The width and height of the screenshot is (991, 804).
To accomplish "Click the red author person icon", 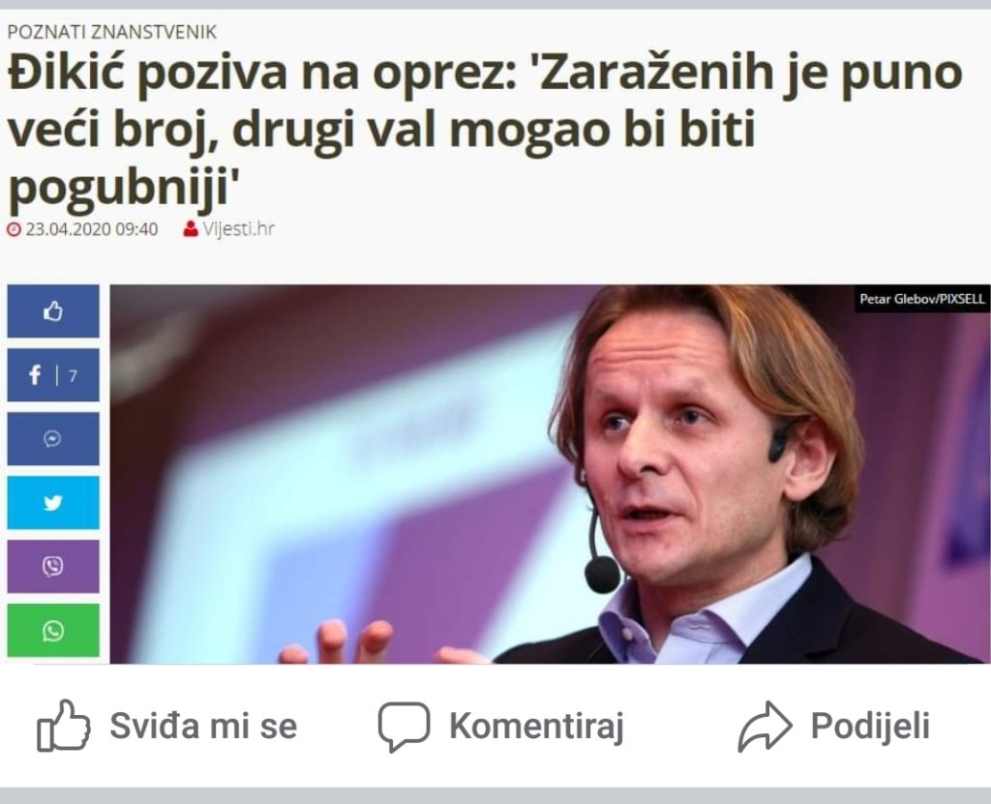I will 191,228.
